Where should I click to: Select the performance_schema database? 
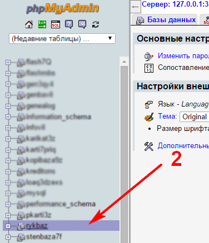pyautogui.click(x=61, y=204)
